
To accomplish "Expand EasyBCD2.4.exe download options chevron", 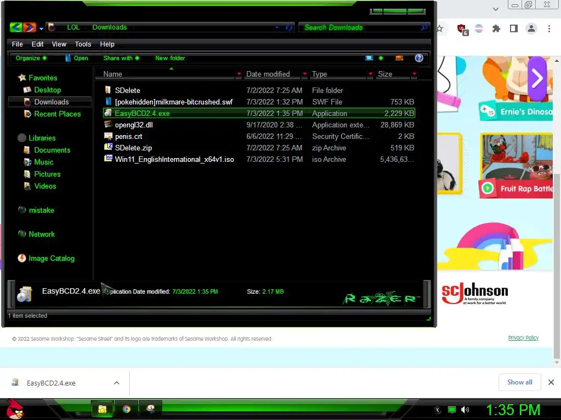I will pos(117,383).
